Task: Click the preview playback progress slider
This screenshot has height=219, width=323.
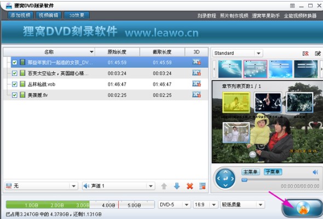Action: click(x=280, y=180)
